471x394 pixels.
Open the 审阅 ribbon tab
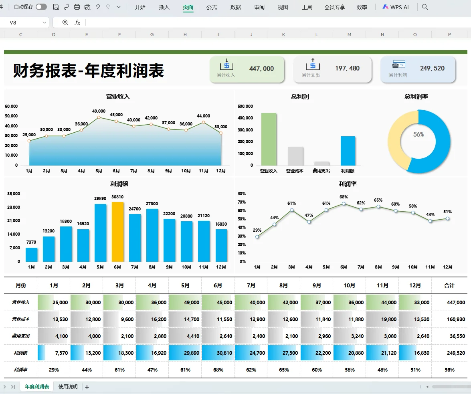coord(259,7)
